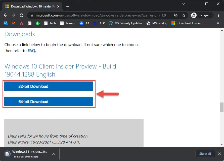Open the Tech bookmark
Image resolution: width=224 pixels, height=161 pixels.
(x=50, y=23)
